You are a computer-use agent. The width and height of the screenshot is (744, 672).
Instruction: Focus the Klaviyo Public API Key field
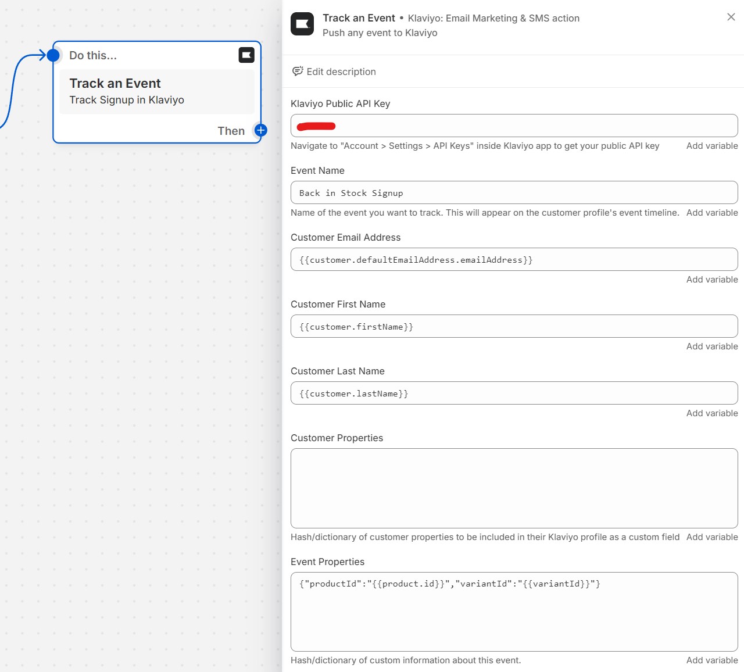(x=514, y=126)
